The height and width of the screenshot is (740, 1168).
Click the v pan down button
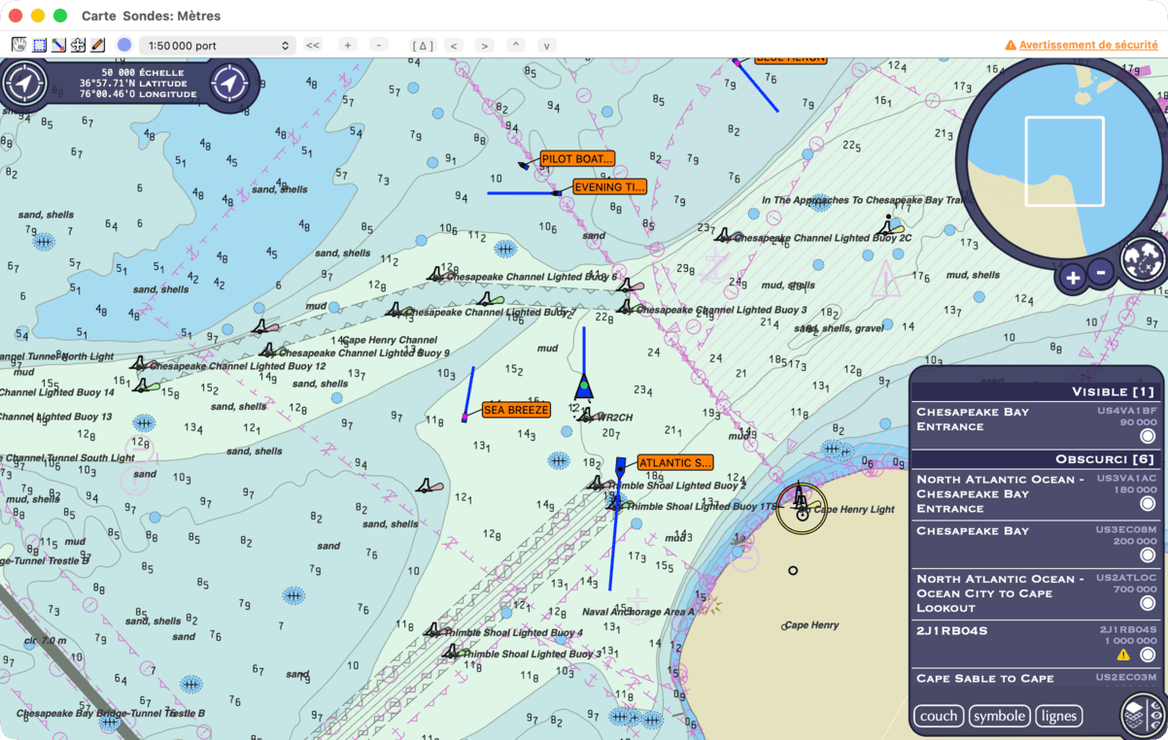[547, 46]
